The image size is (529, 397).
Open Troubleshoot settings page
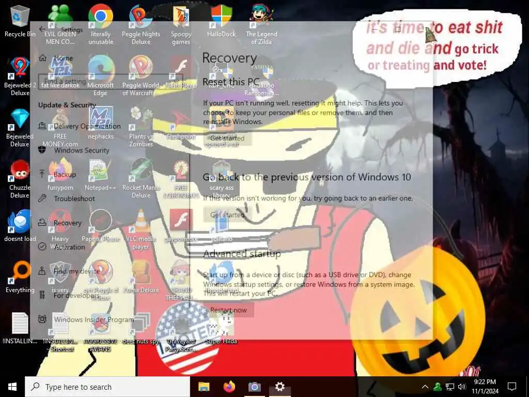pos(67,198)
